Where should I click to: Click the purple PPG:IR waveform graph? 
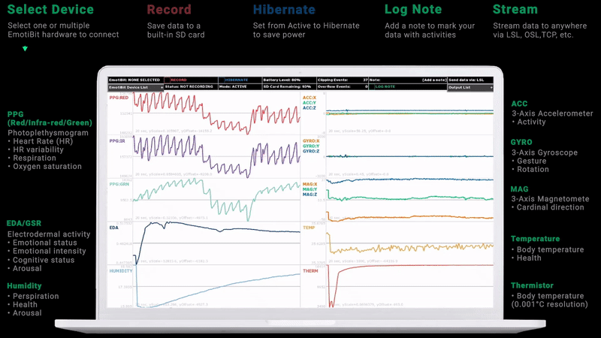click(216, 156)
